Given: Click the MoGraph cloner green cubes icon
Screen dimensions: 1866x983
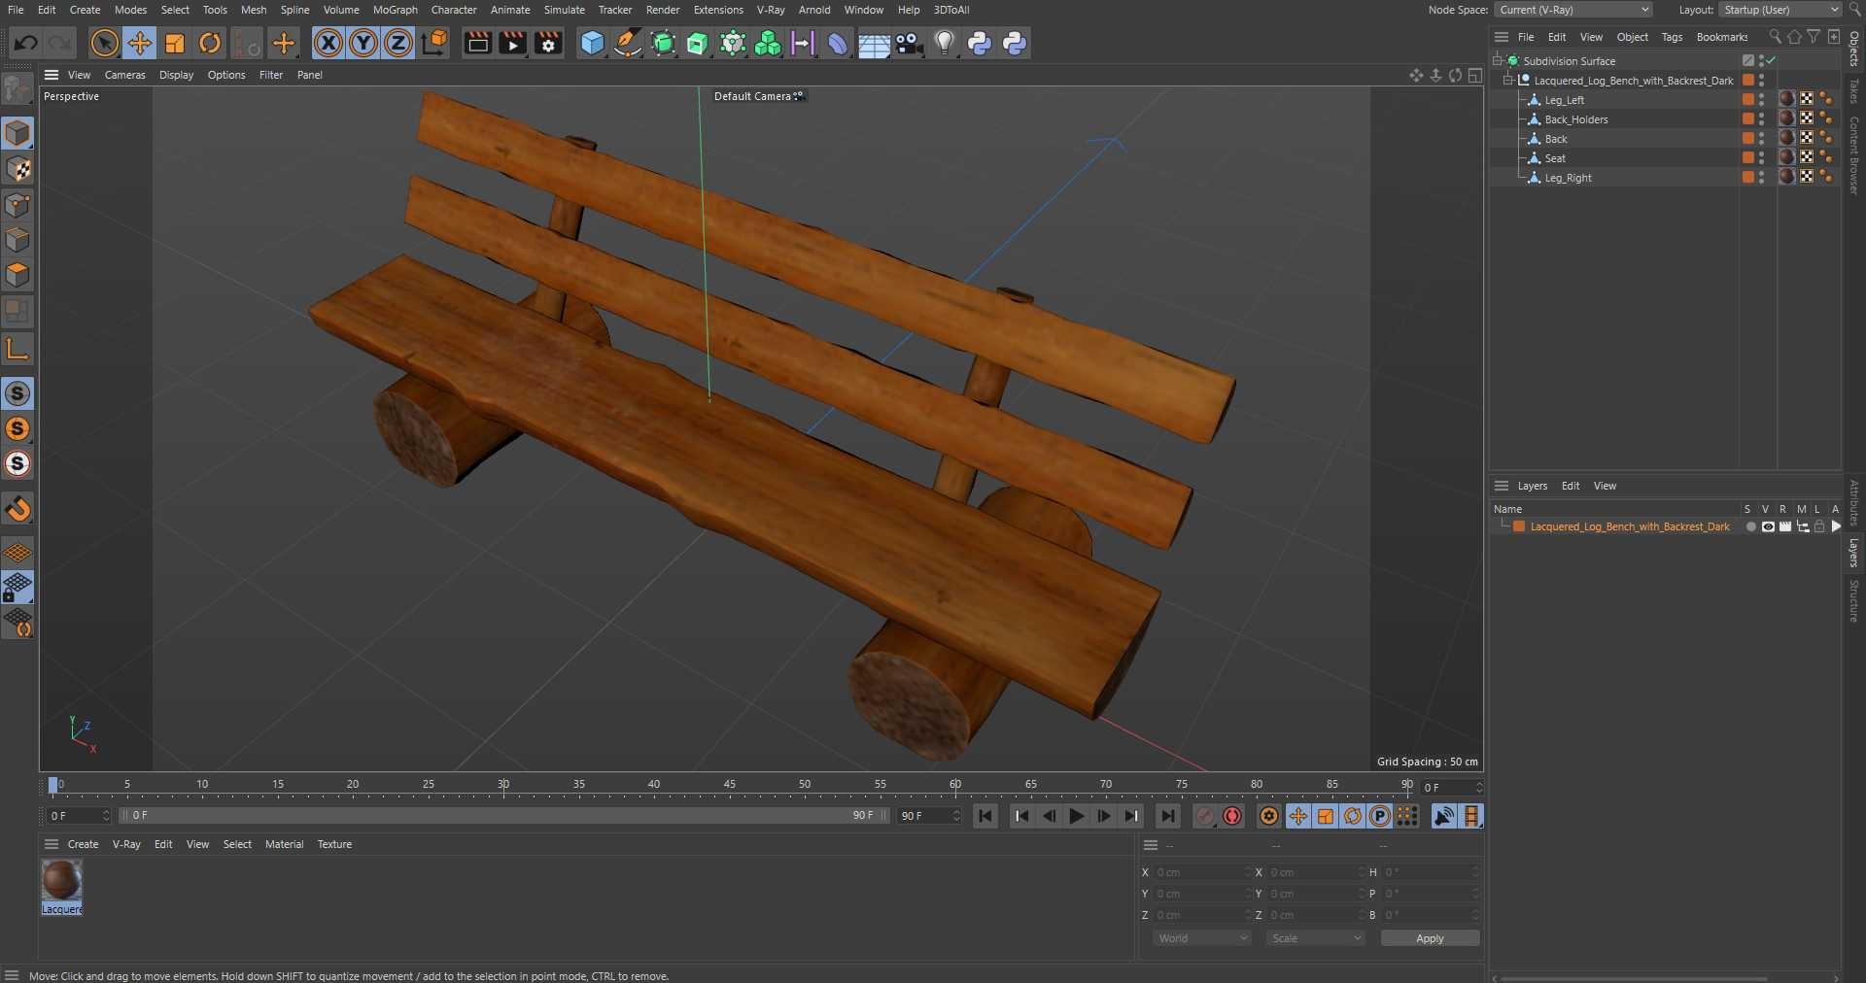Looking at the screenshot, I should click(768, 43).
